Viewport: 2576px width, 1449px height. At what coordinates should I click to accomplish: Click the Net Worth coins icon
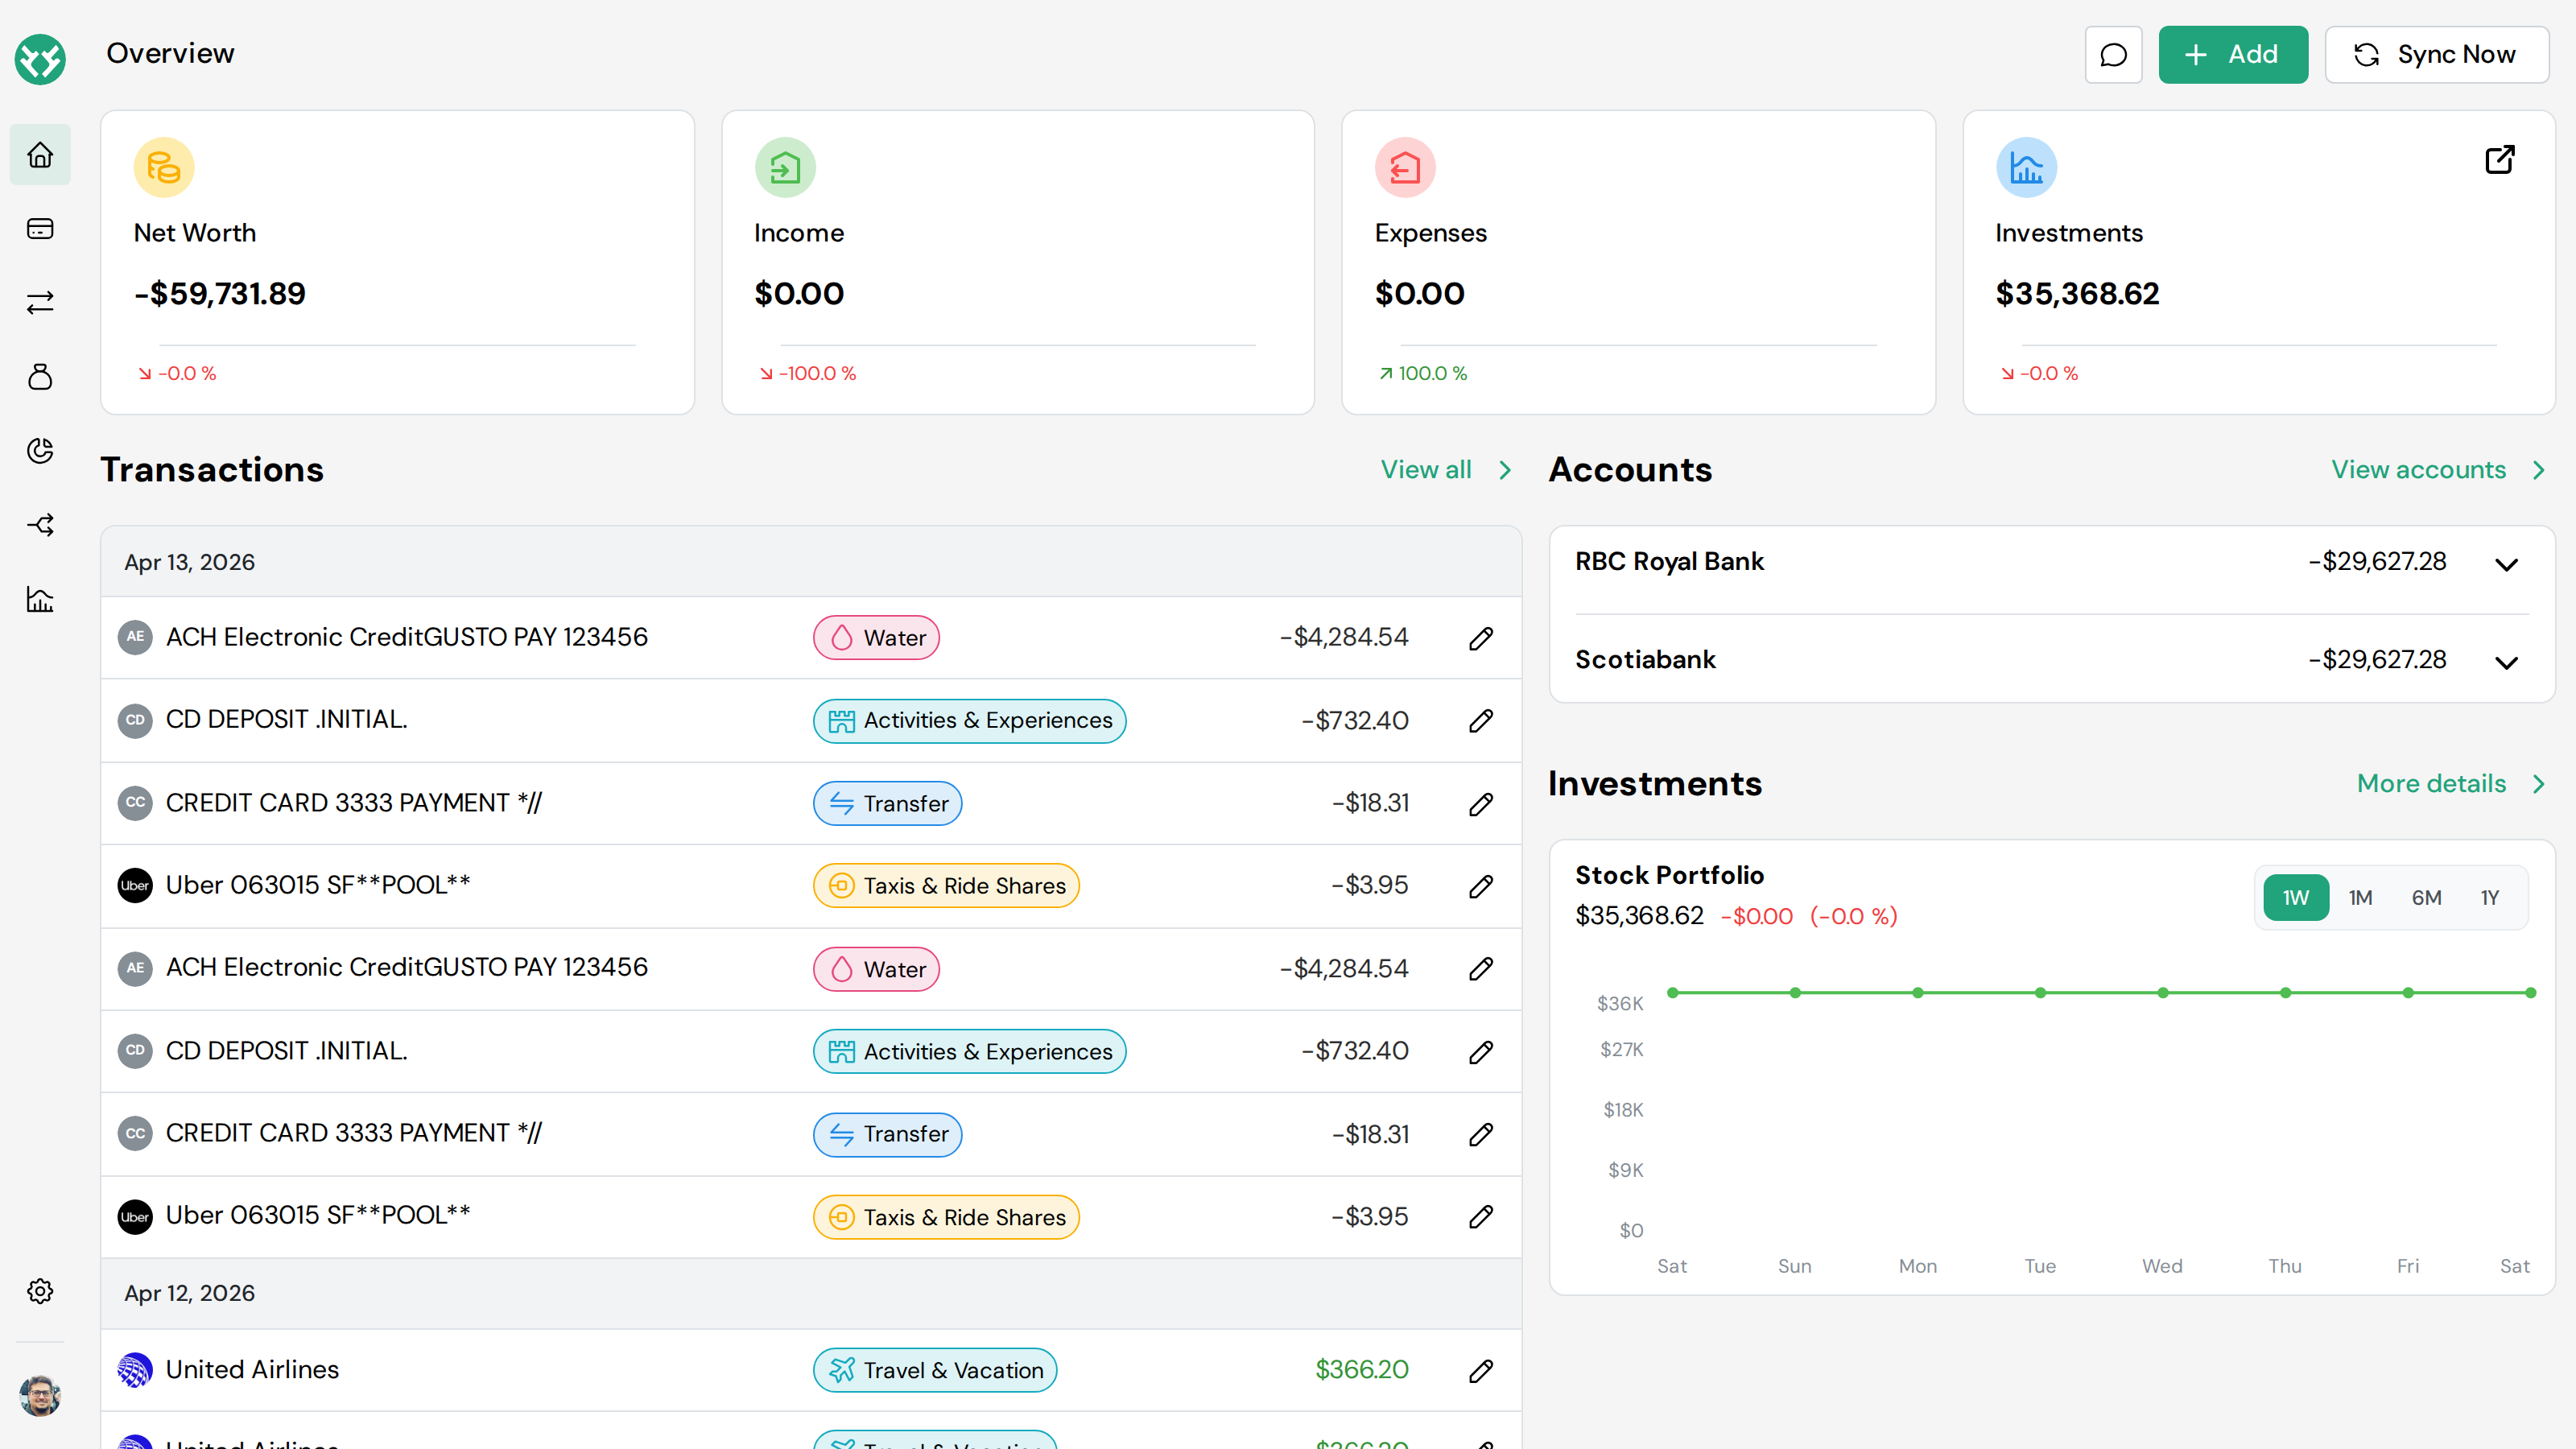[164, 167]
